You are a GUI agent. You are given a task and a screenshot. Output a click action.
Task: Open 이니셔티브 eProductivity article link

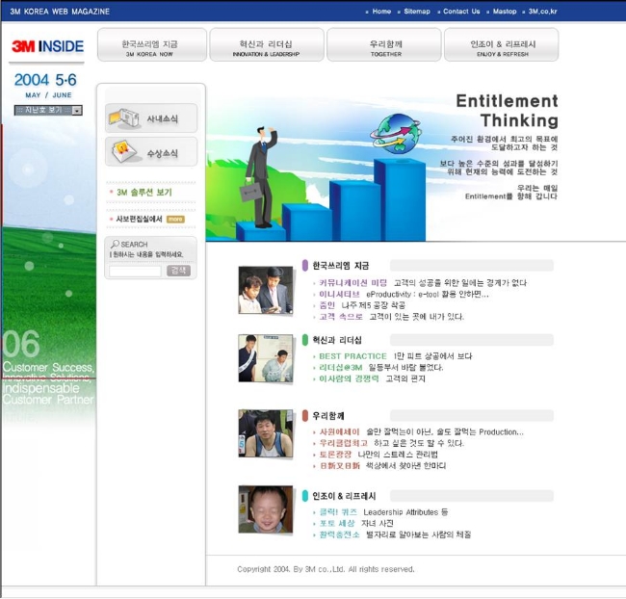pos(404,294)
